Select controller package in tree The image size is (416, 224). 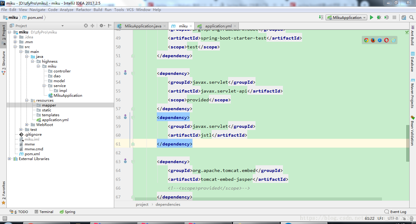[x=62, y=71]
